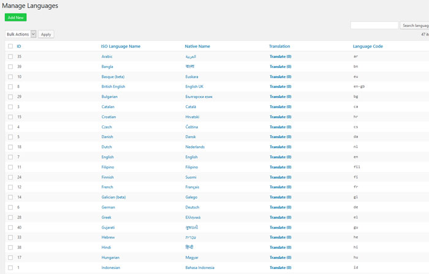This screenshot has width=429, height=274.
Task: Sort by Translation column header
Action: pos(279,46)
